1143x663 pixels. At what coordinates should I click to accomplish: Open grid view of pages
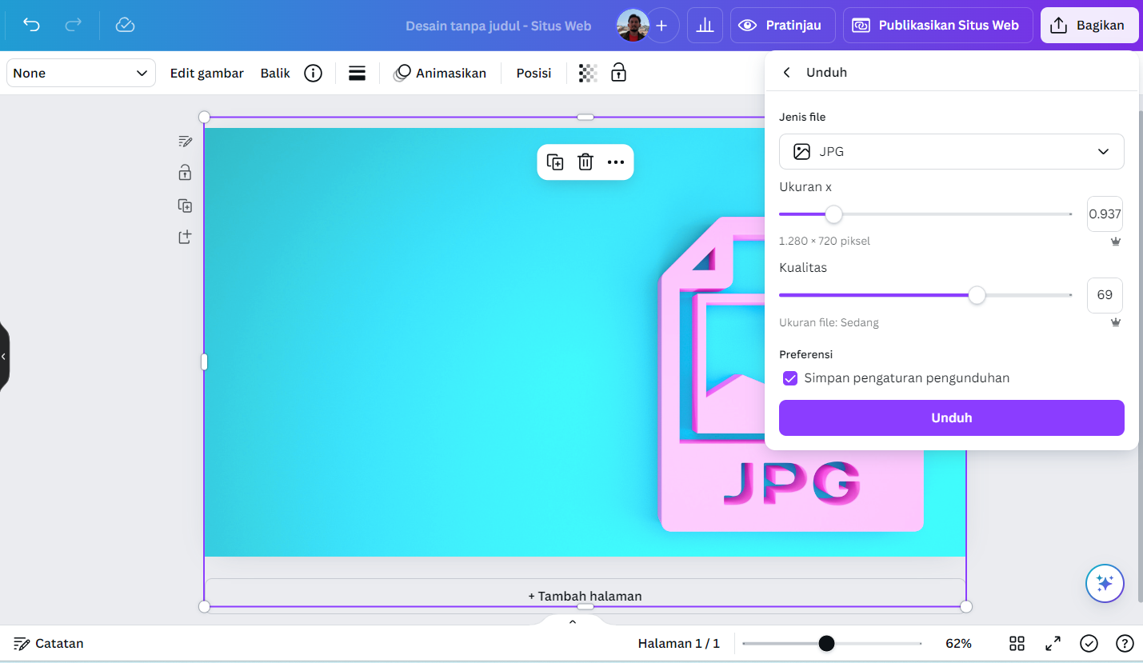pos(1017,644)
